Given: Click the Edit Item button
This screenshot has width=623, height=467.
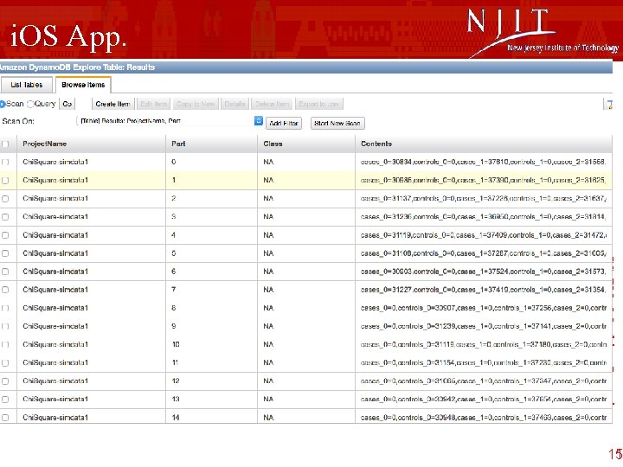Looking at the screenshot, I should tap(154, 104).
